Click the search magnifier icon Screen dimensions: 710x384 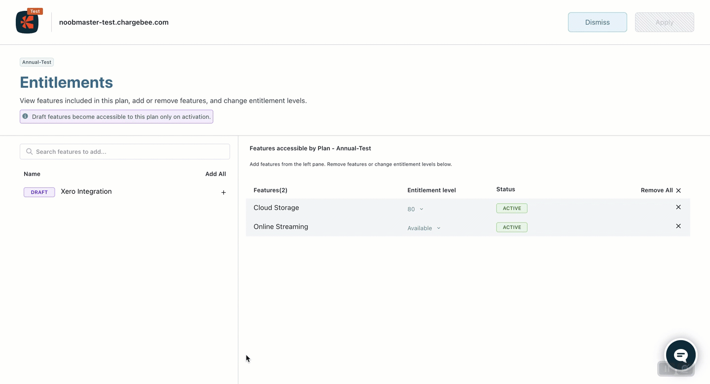[x=30, y=152]
